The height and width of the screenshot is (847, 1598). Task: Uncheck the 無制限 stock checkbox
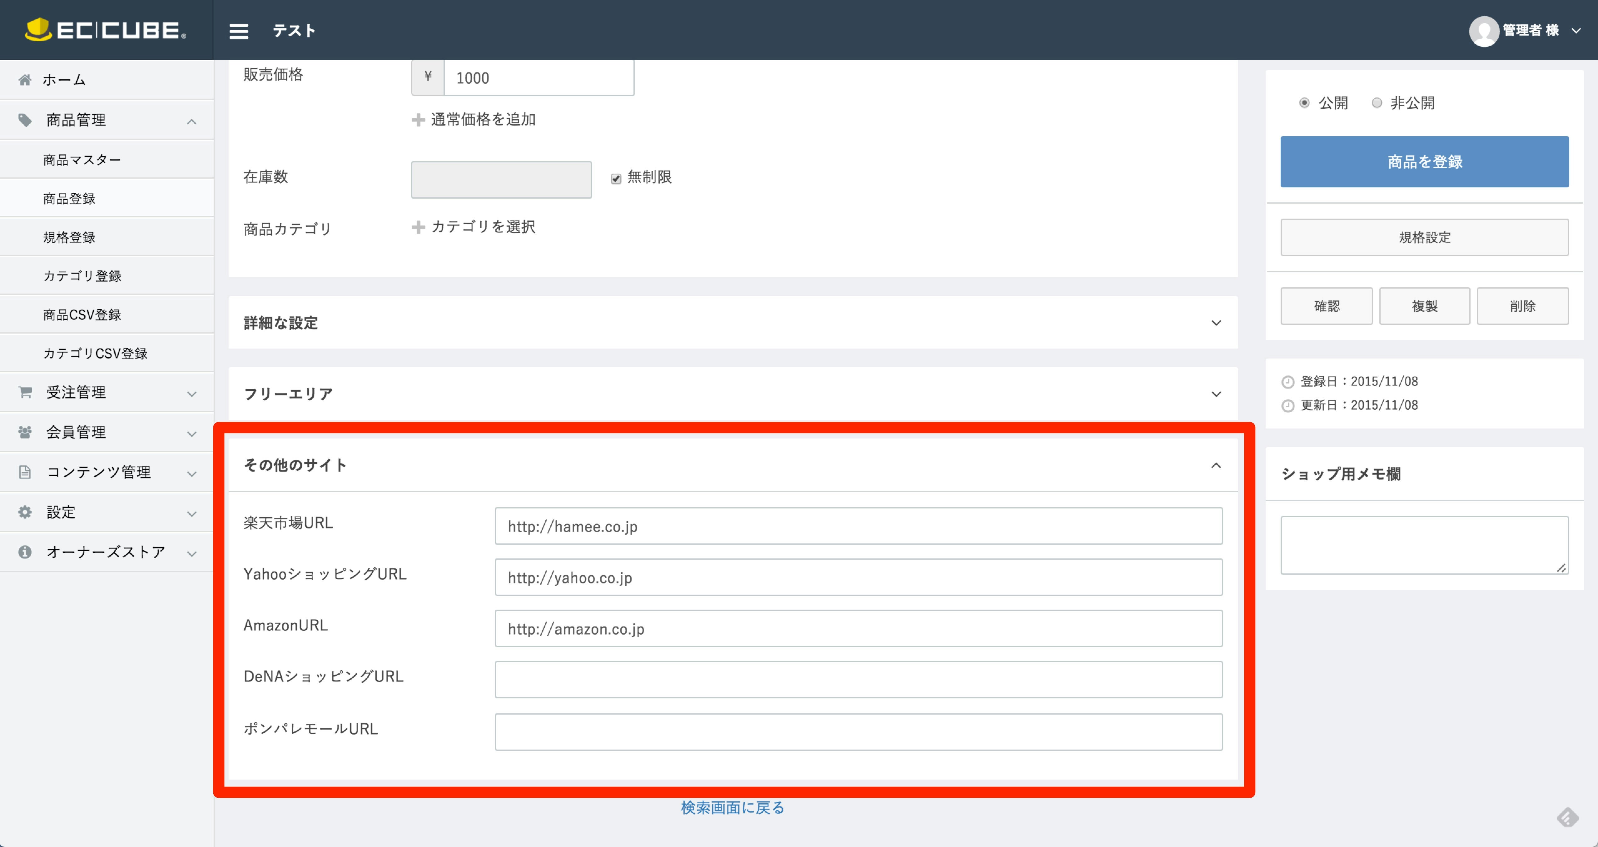pos(615,179)
